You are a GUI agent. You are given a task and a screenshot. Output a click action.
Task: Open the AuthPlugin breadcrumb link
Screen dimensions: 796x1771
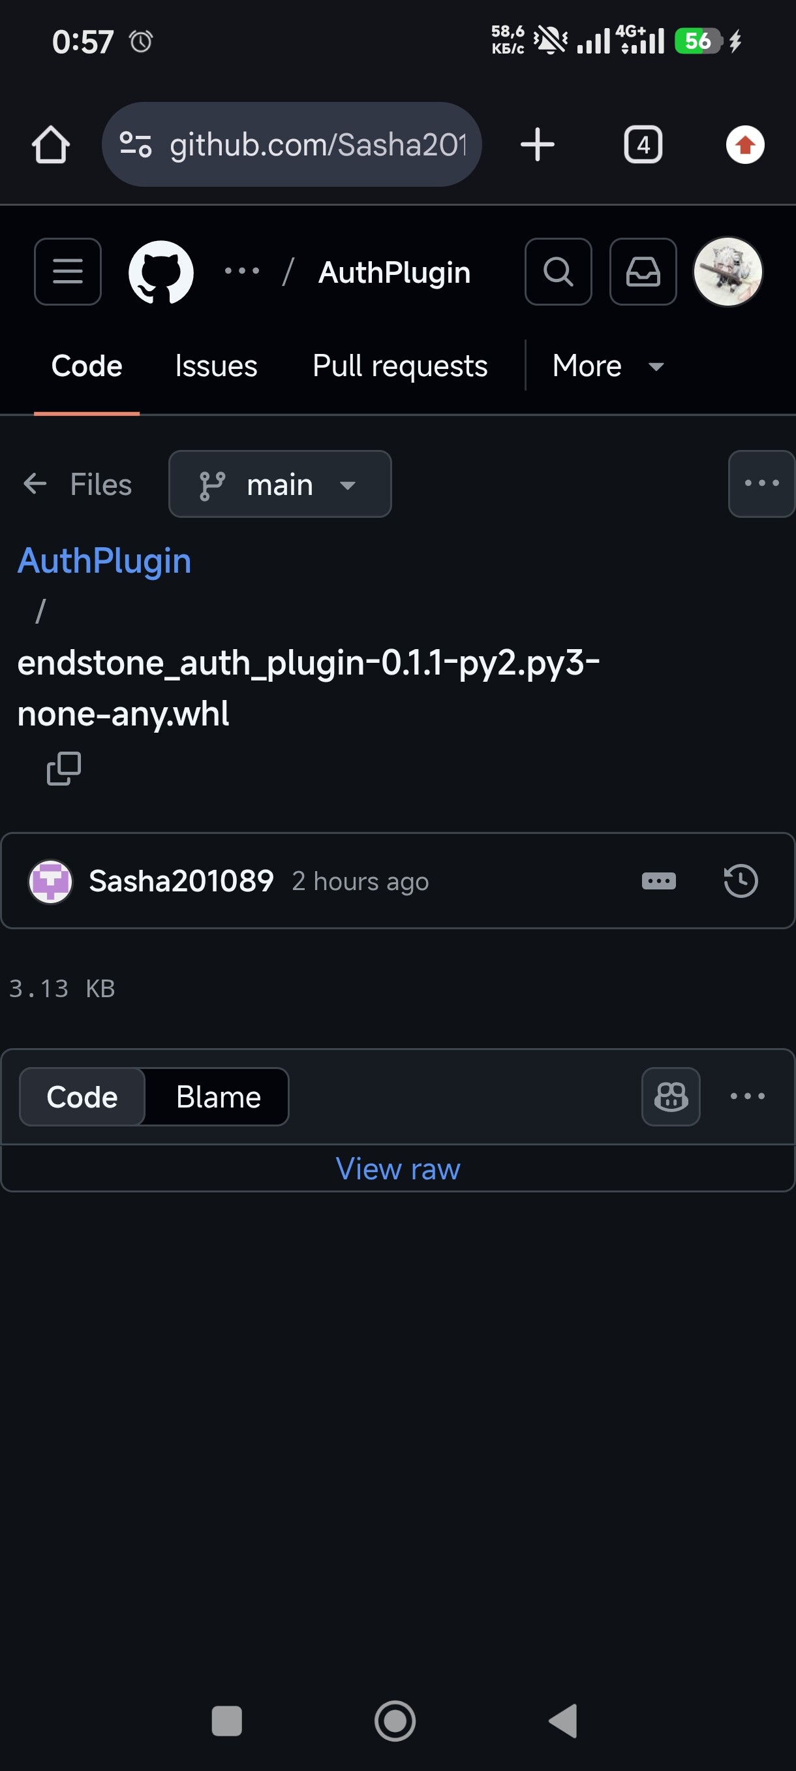(x=104, y=560)
